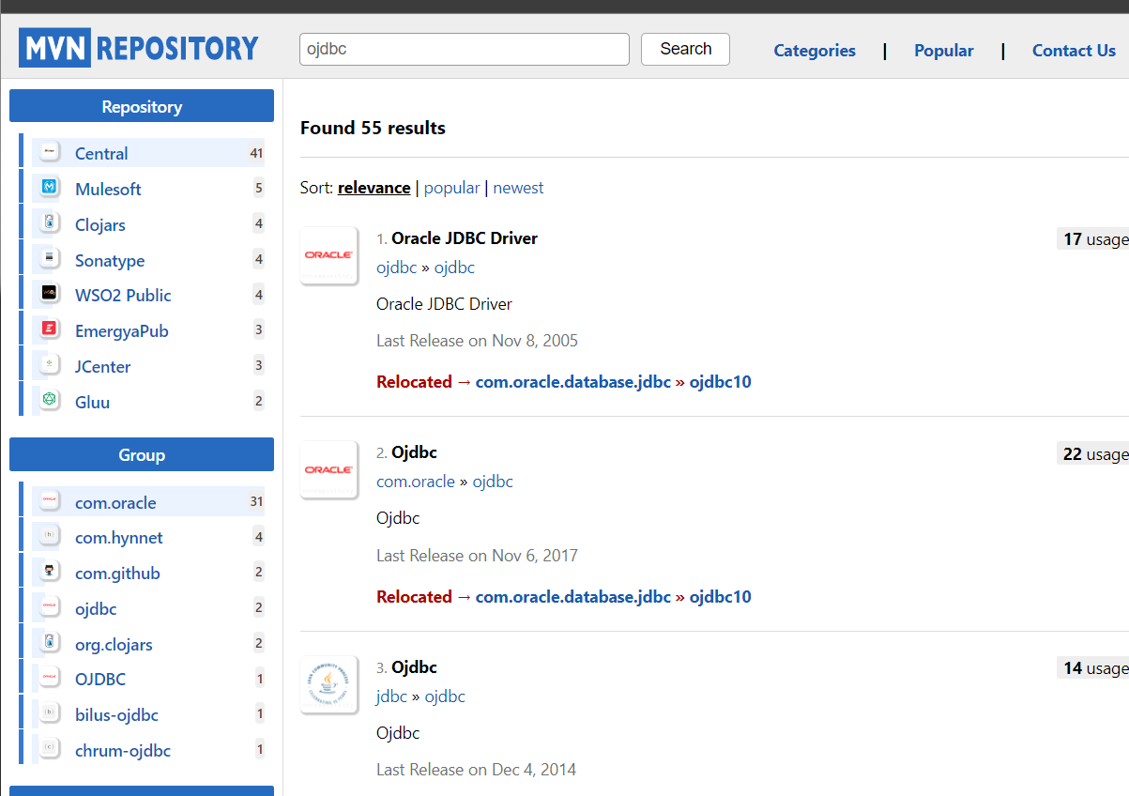Click the JCenter repository icon
Screen dimensions: 1129x796
tap(50, 365)
